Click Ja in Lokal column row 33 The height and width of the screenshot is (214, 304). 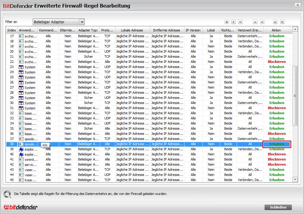211,118
